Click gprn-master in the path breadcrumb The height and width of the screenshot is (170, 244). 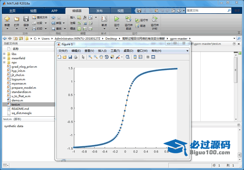click(178, 38)
